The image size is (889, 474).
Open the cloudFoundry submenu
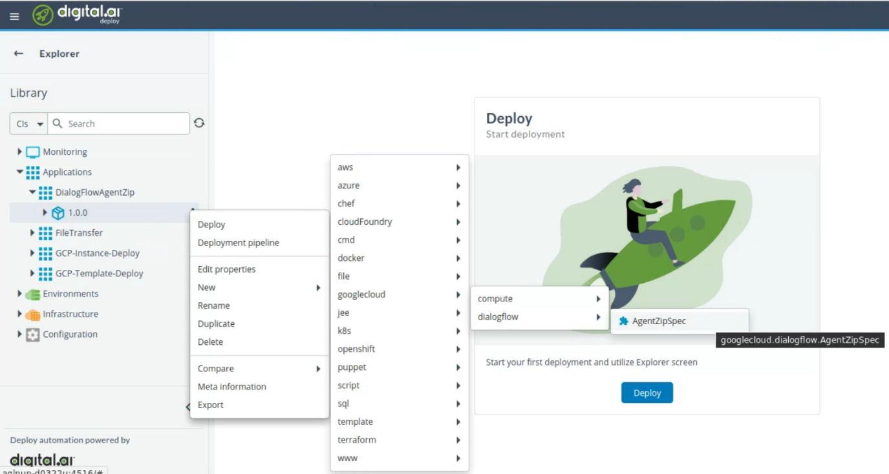point(399,222)
